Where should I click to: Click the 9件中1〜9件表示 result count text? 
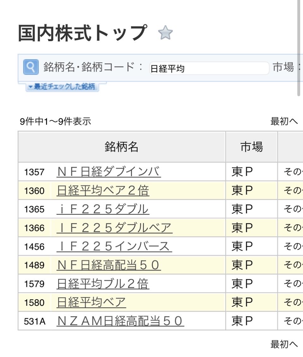tap(56, 121)
